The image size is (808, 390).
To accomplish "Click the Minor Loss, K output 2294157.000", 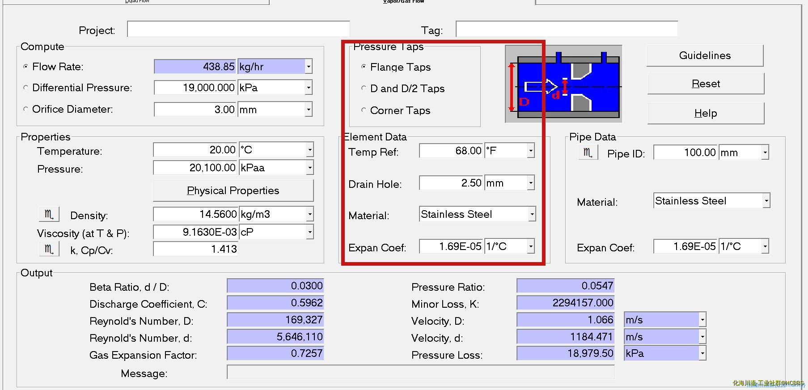I will coord(565,303).
